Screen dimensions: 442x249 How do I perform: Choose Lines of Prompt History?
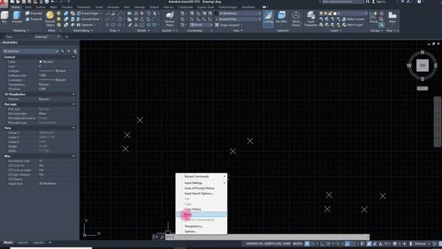[x=201, y=188]
